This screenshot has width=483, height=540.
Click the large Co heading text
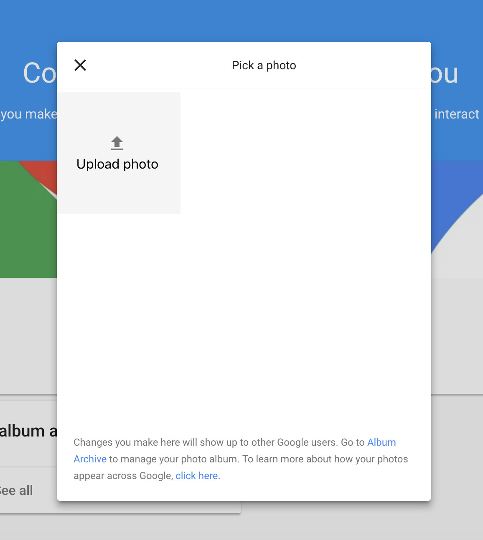point(39,73)
